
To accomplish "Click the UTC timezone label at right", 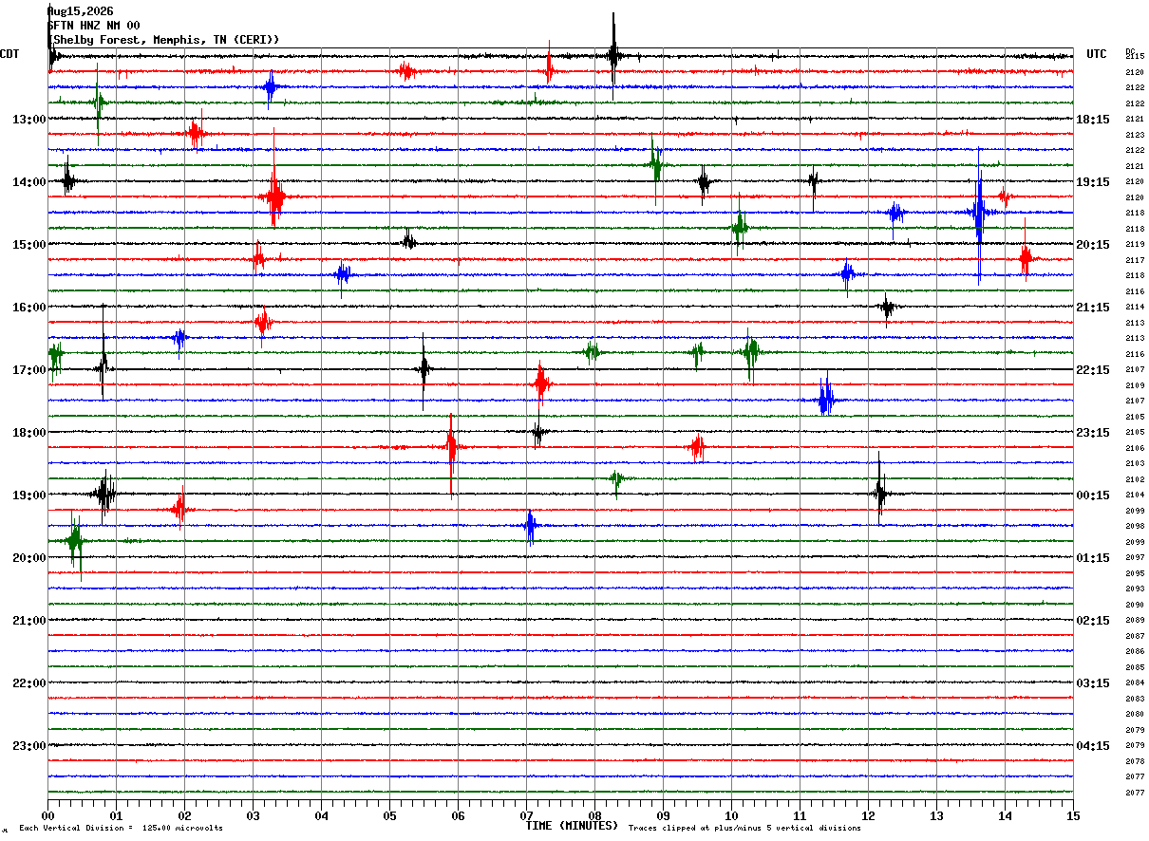I will (1097, 54).
